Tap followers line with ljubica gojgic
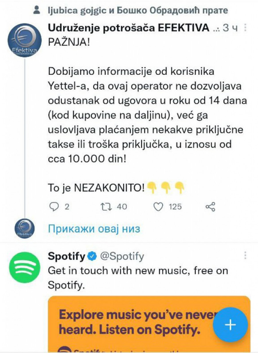 (x=138, y=11)
